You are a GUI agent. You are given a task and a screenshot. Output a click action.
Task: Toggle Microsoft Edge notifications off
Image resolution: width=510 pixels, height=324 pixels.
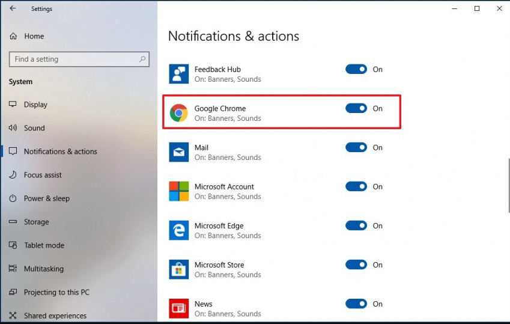(x=356, y=225)
